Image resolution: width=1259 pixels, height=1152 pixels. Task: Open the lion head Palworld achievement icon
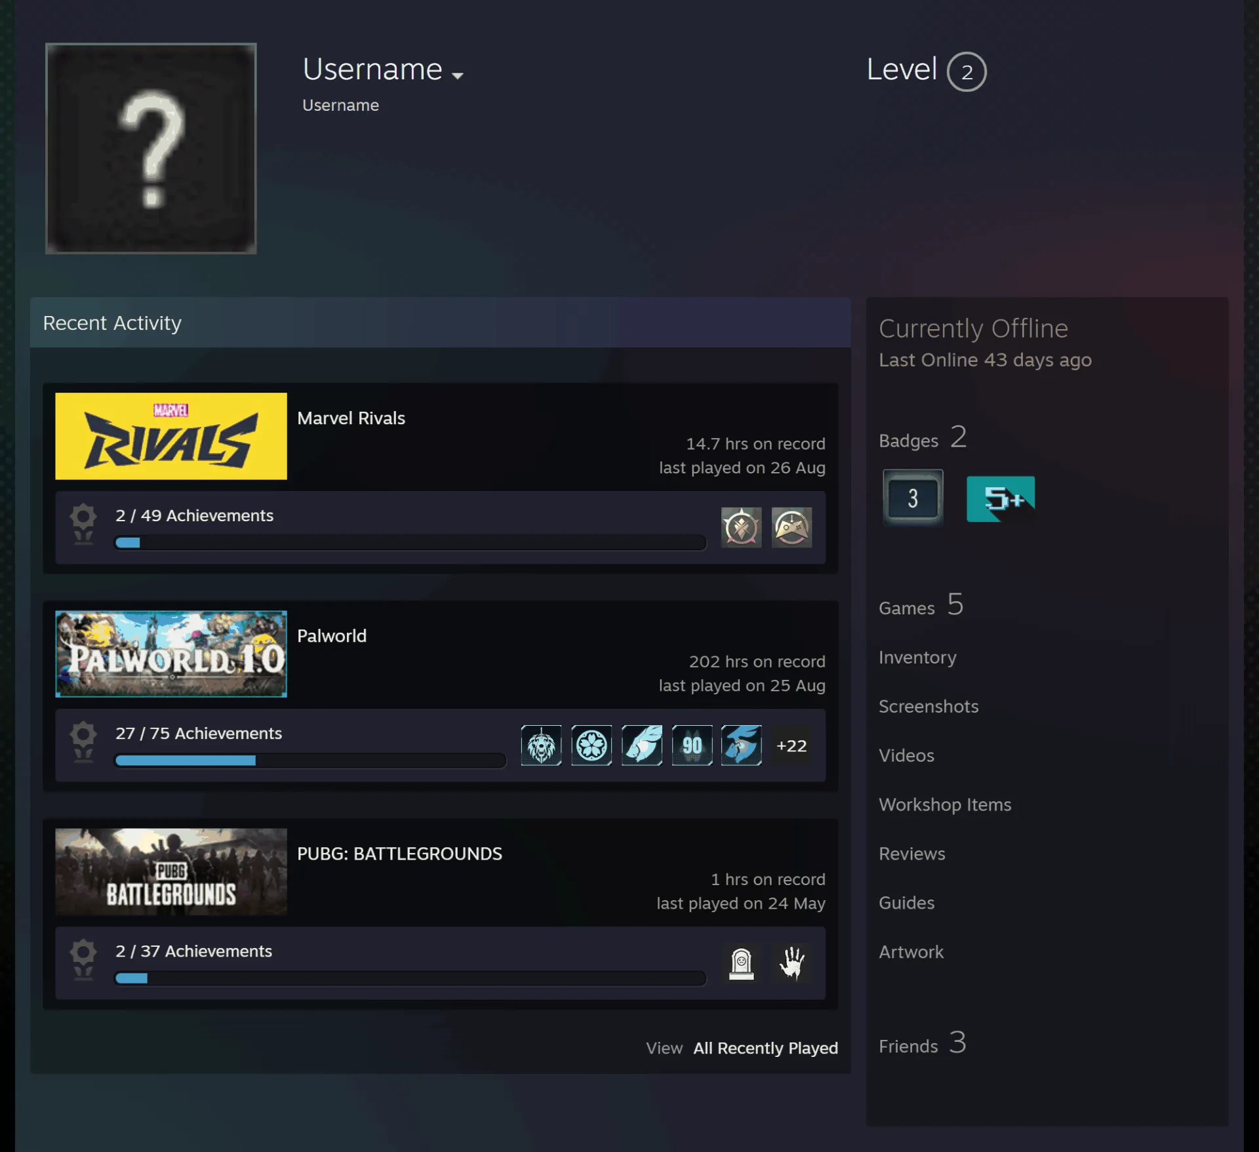click(x=541, y=745)
